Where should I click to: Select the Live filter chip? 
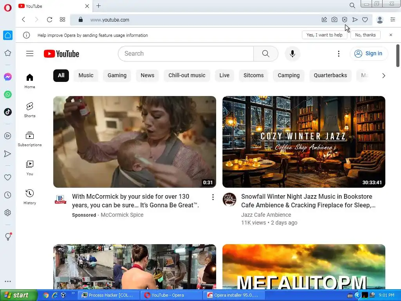tap(224, 76)
